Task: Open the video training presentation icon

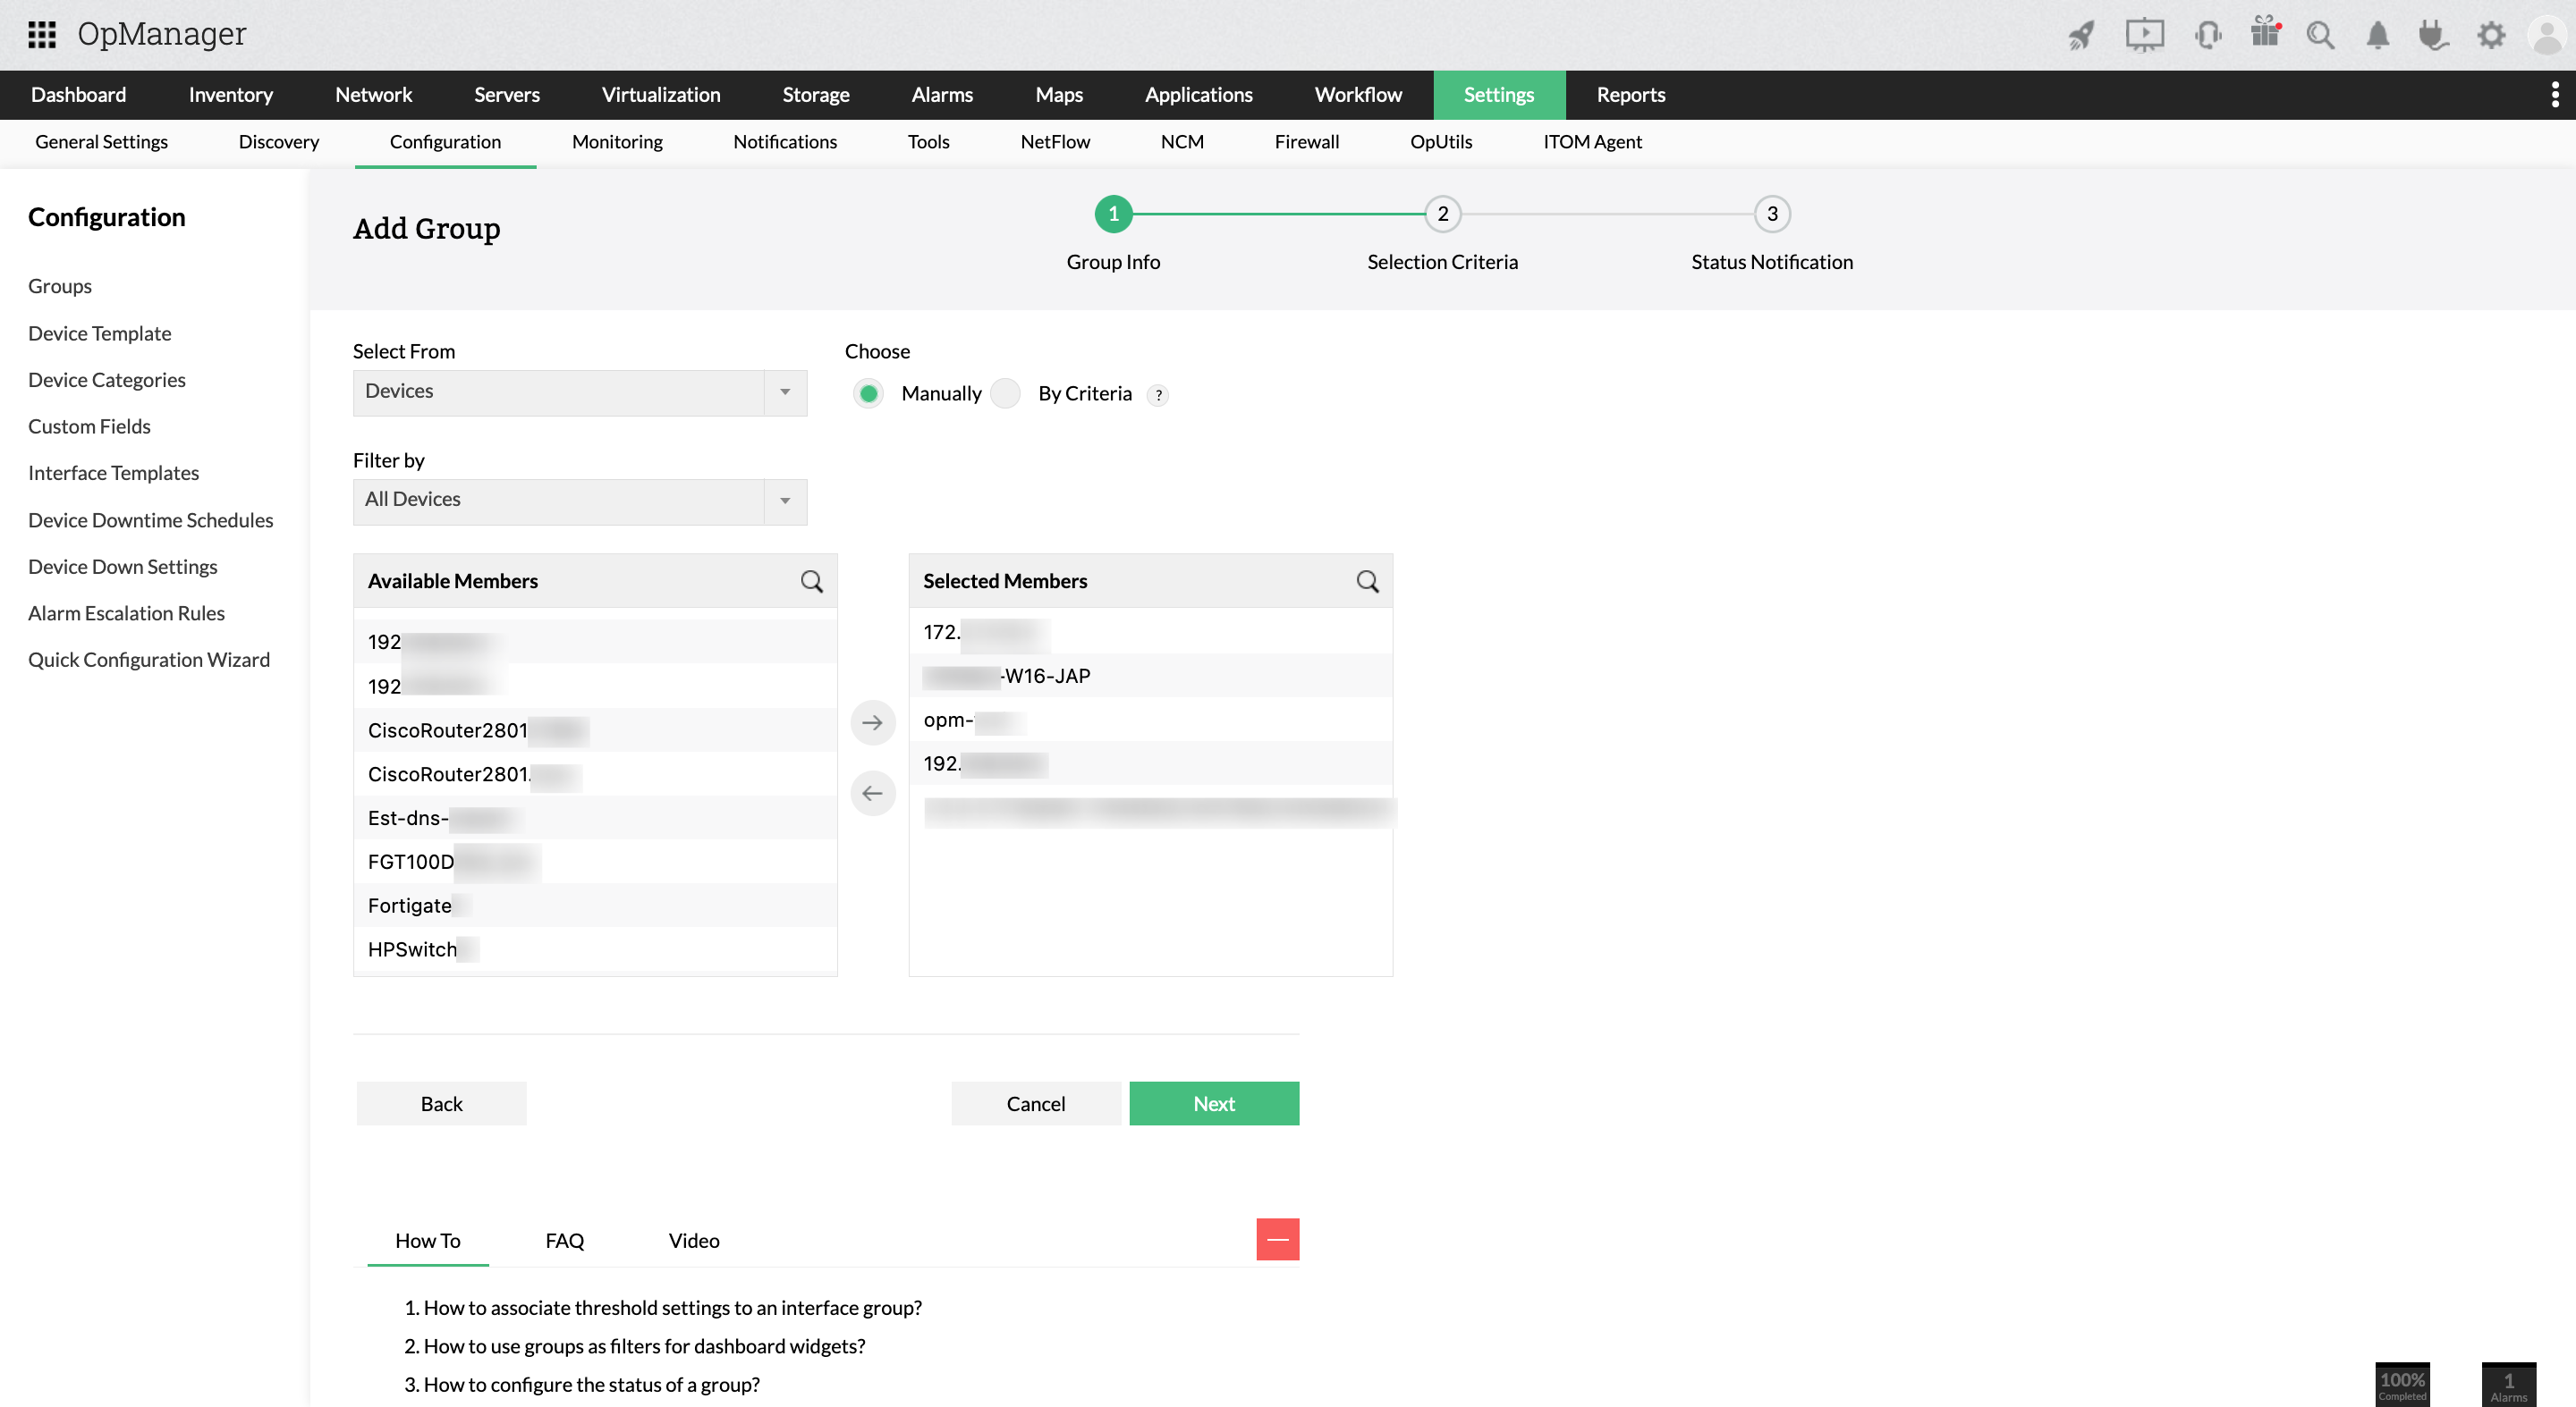Action: click(x=2144, y=34)
